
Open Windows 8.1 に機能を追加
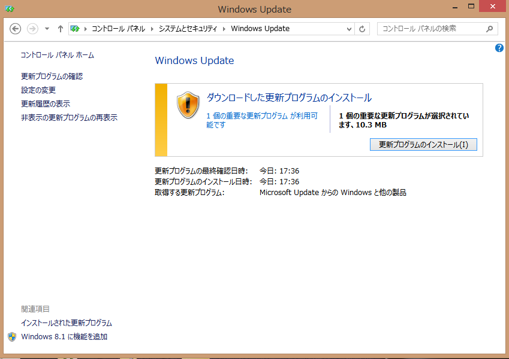(64, 337)
